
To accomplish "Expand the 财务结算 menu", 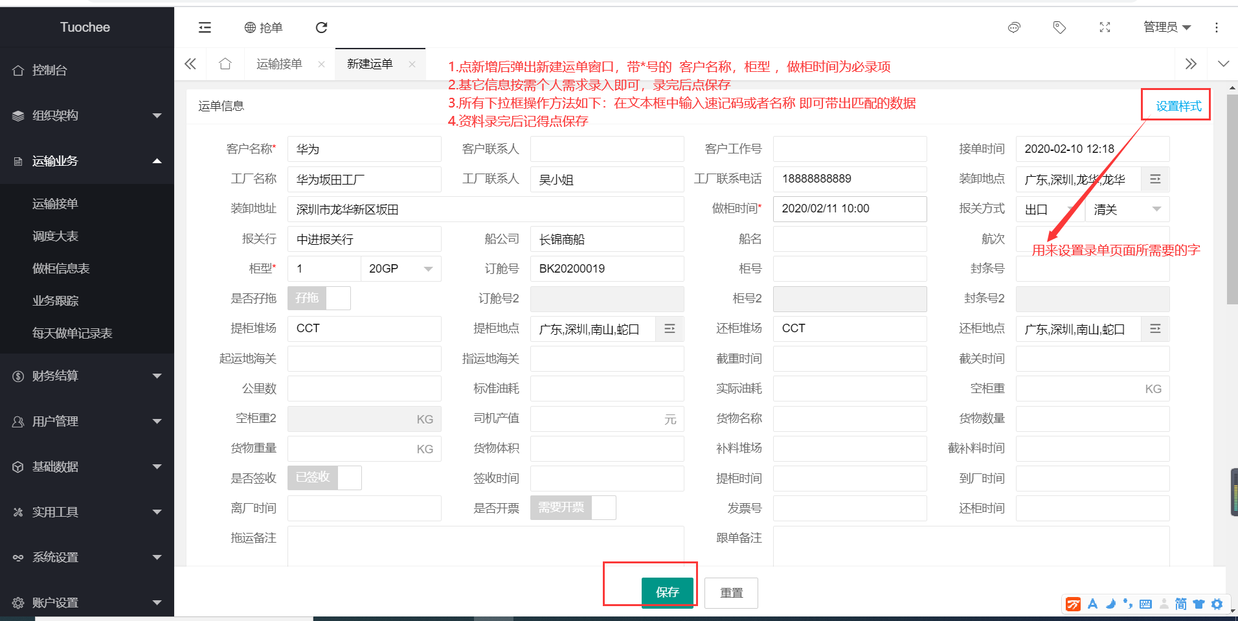I will tap(87, 376).
